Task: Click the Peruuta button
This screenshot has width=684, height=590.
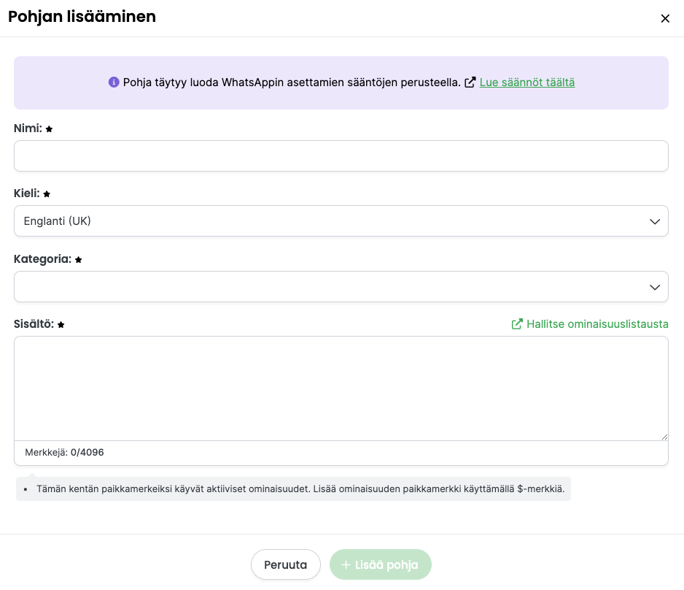Action: click(286, 564)
